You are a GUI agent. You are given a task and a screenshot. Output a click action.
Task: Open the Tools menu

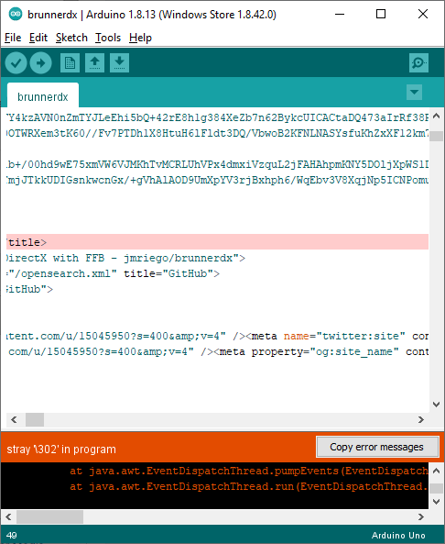pos(108,38)
